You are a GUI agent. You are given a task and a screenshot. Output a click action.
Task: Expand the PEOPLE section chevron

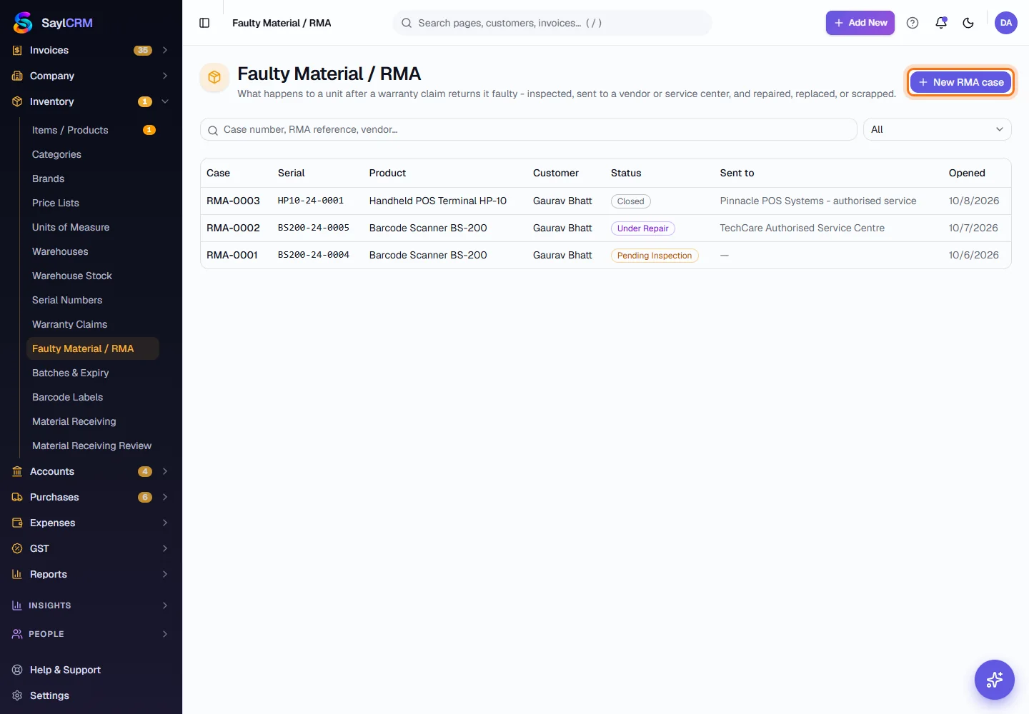(x=165, y=634)
